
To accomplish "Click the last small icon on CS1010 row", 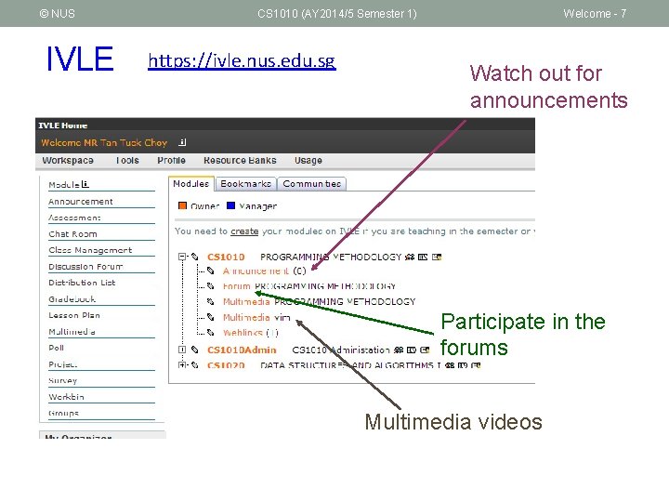I will click(437, 257).
